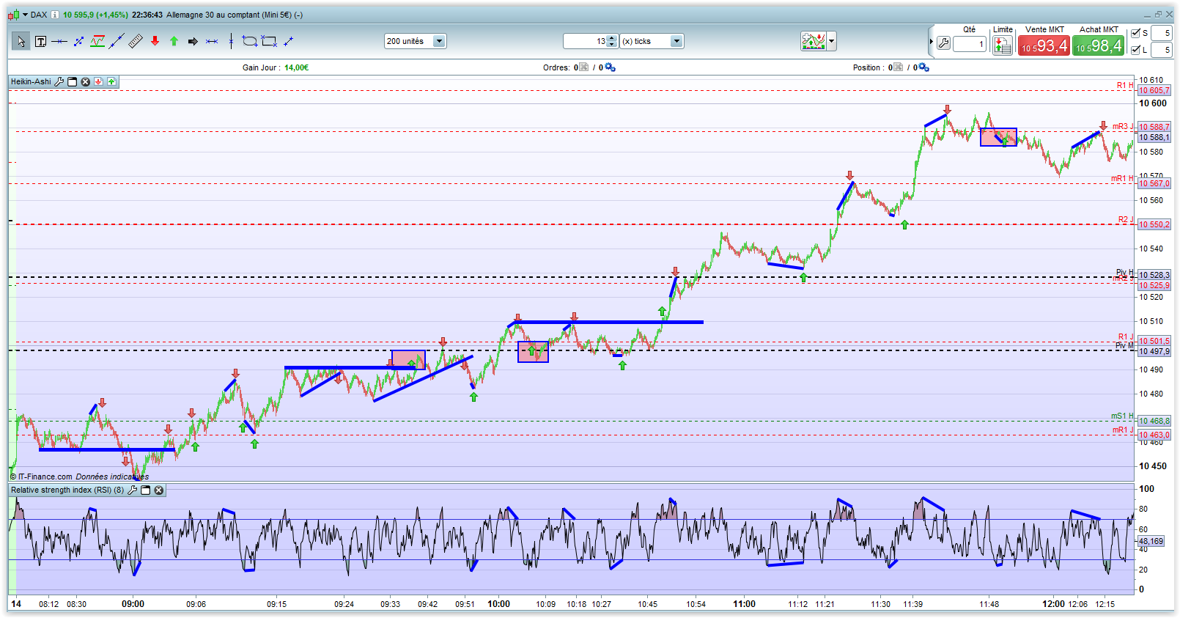Screen dimensions: 1180x618
Task: Click the 10 550,2 R2 J price label
Action: click(x=1154, y=225)
